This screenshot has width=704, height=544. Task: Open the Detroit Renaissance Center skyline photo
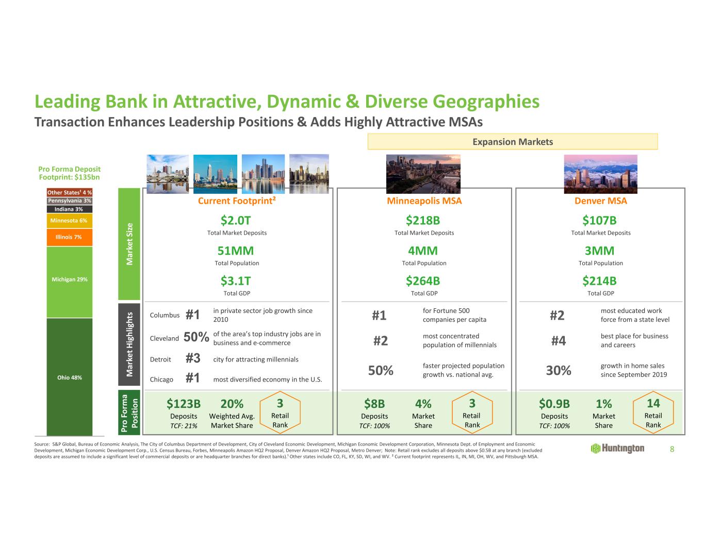point(263,174)
